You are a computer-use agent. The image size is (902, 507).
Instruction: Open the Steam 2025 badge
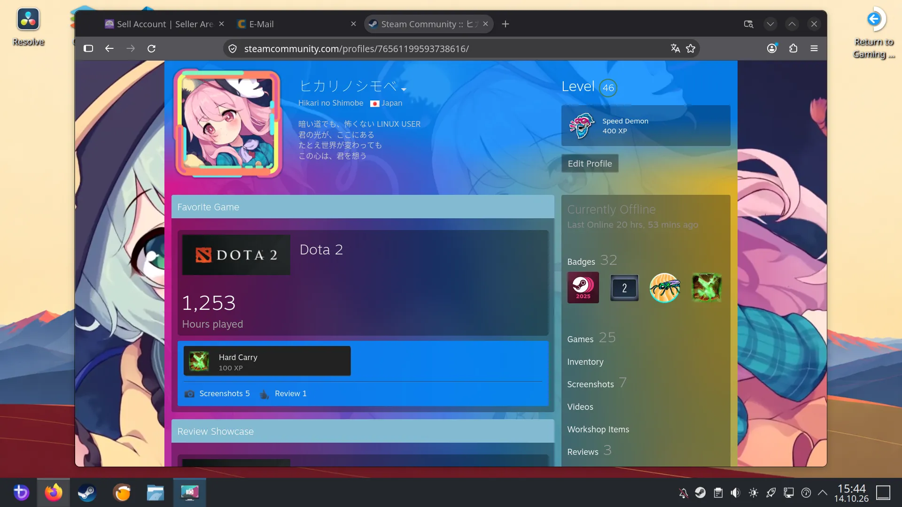[583, 287]
